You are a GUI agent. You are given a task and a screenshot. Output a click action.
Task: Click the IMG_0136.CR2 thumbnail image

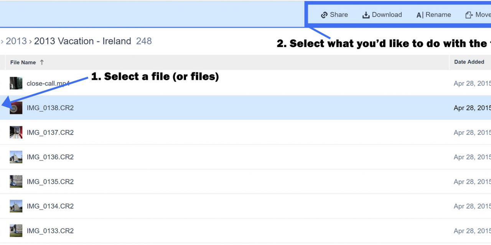16,157
